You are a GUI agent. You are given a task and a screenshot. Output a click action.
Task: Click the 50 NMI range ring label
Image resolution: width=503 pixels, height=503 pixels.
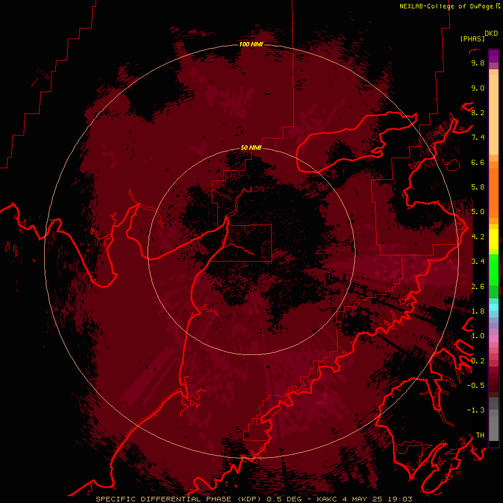pyautogui.click(x=251, y=148)
